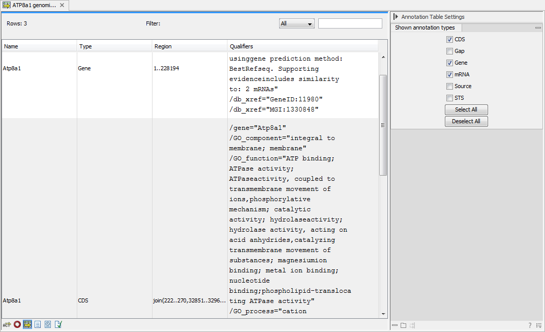Viewport: 545px width, 332px height.
Task: Open the filter column dropdown showing All
Action: click(296, 23)
